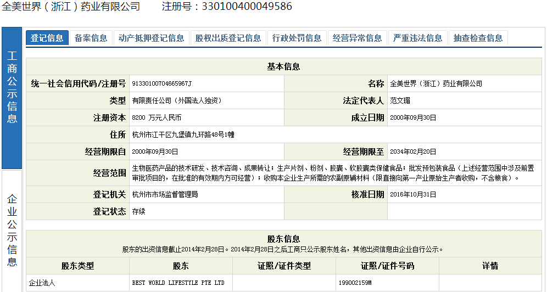547x292 pixels.
Task: Click the 股东 column header
Action: [181, 266]
